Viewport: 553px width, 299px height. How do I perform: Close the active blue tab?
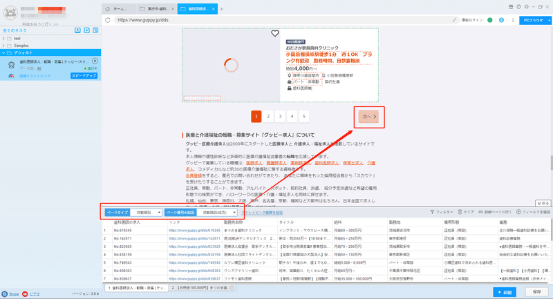pos(214,9)
